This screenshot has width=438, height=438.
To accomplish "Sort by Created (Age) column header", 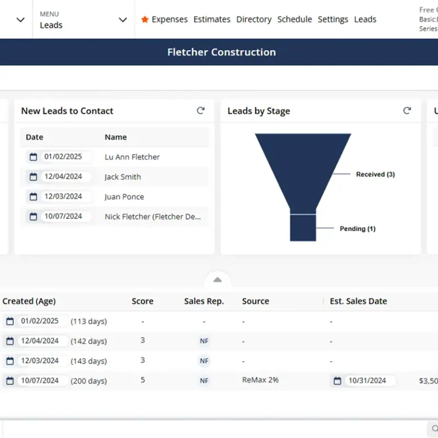I will pos(29,301).
